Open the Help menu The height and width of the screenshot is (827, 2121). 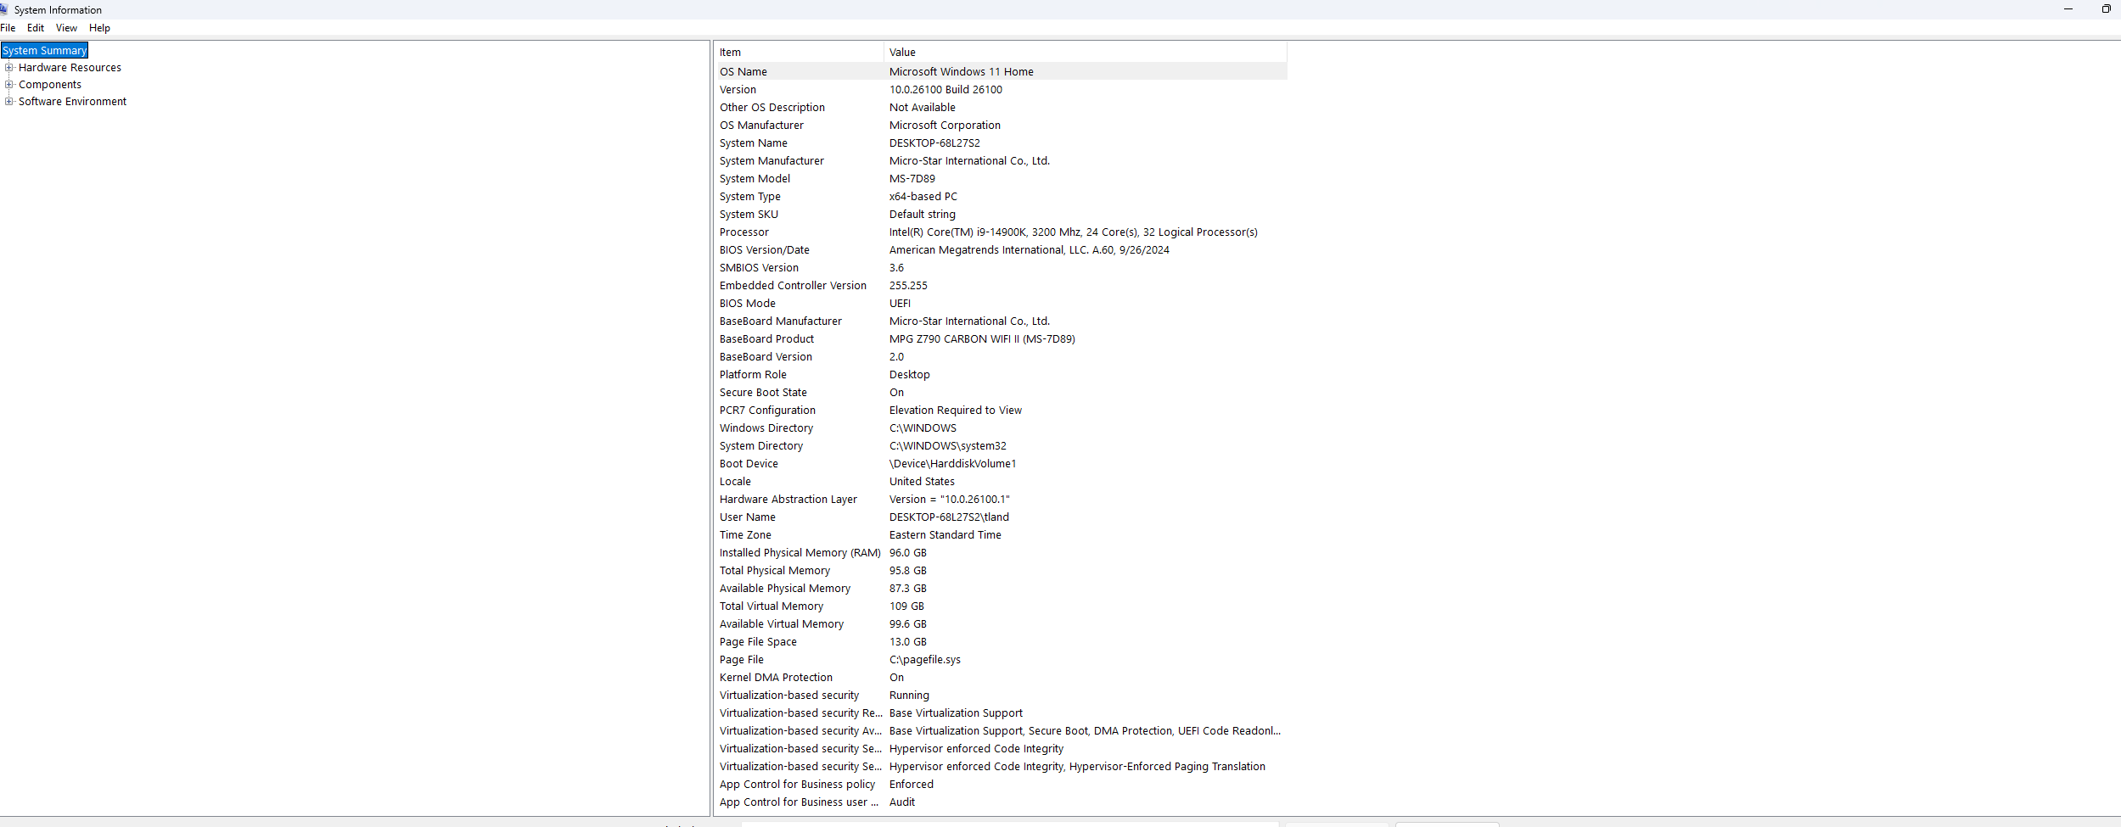[99, 28]
